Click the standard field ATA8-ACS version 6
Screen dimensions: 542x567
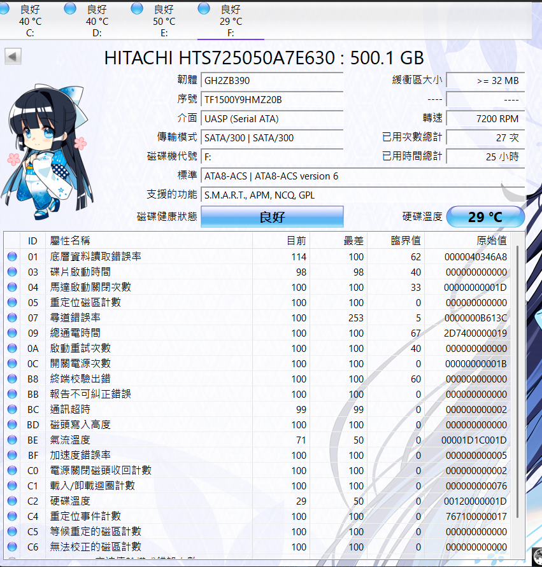click(x=363, y=176)
